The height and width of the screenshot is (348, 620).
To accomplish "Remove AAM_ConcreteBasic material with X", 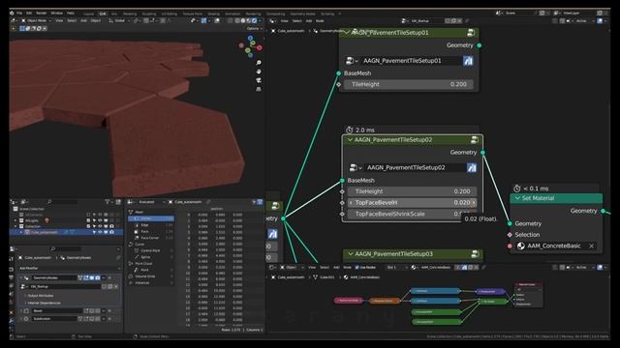I will pyautogui.click(x=592, y=246).
